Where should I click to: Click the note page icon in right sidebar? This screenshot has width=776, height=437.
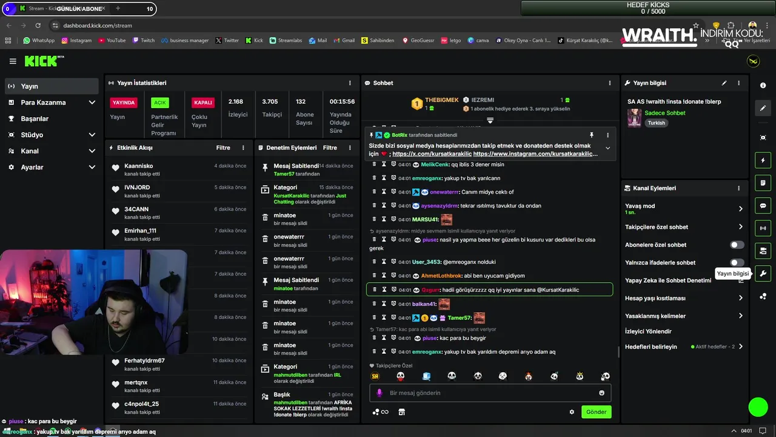pos(763,183)
